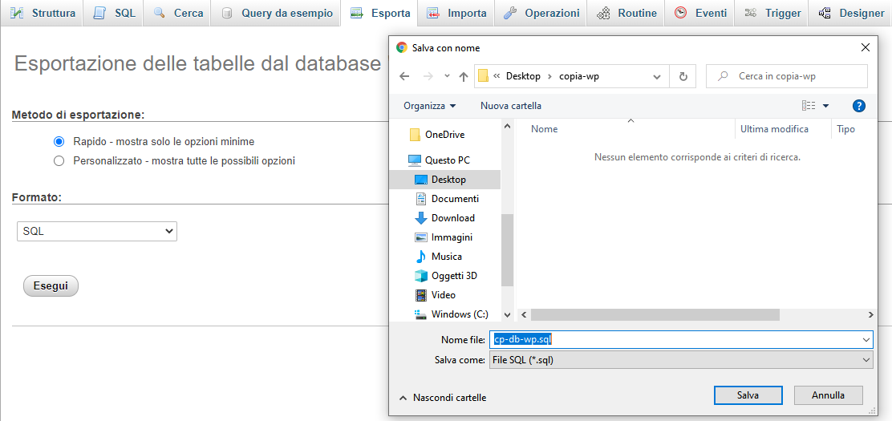Click the horizontal scrollbar in file list
This screenshot has width=892, height=421.
point(654,315)
